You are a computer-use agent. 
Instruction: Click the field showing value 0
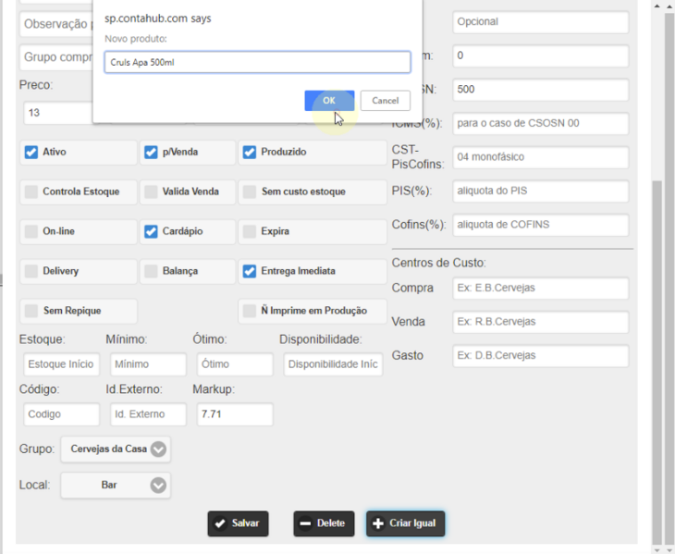541,55
